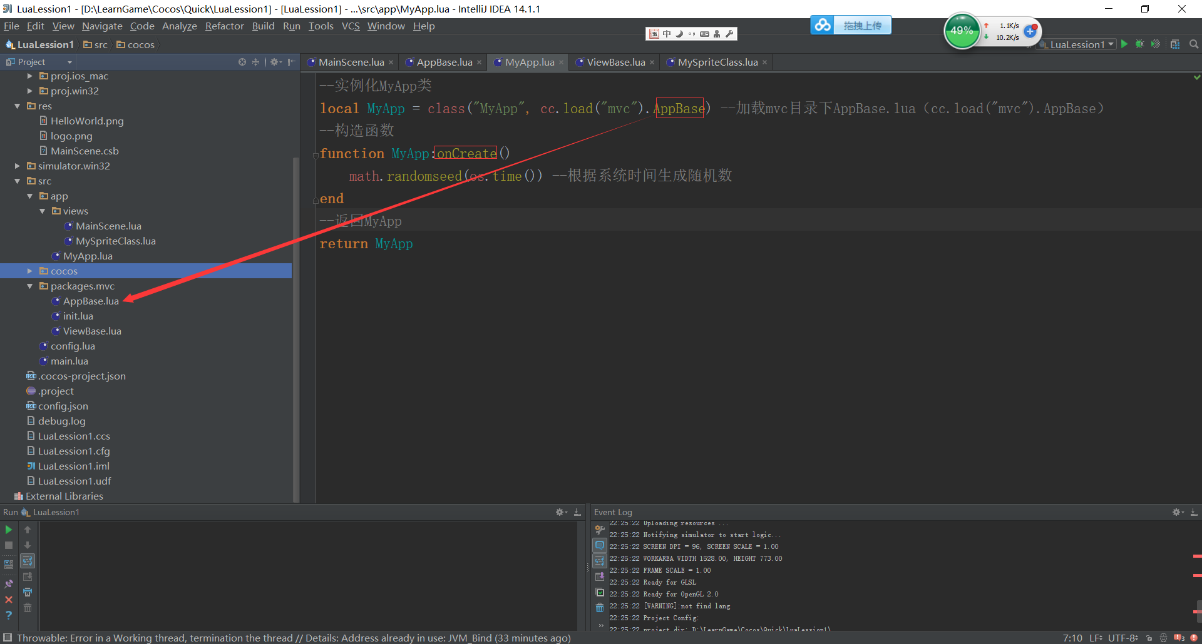Open the Navigate menu
The width and height of the screenshot is (1202, 644).
(x=102, y=26)
